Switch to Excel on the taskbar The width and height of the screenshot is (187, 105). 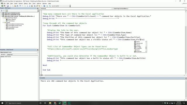pos(64,103)
